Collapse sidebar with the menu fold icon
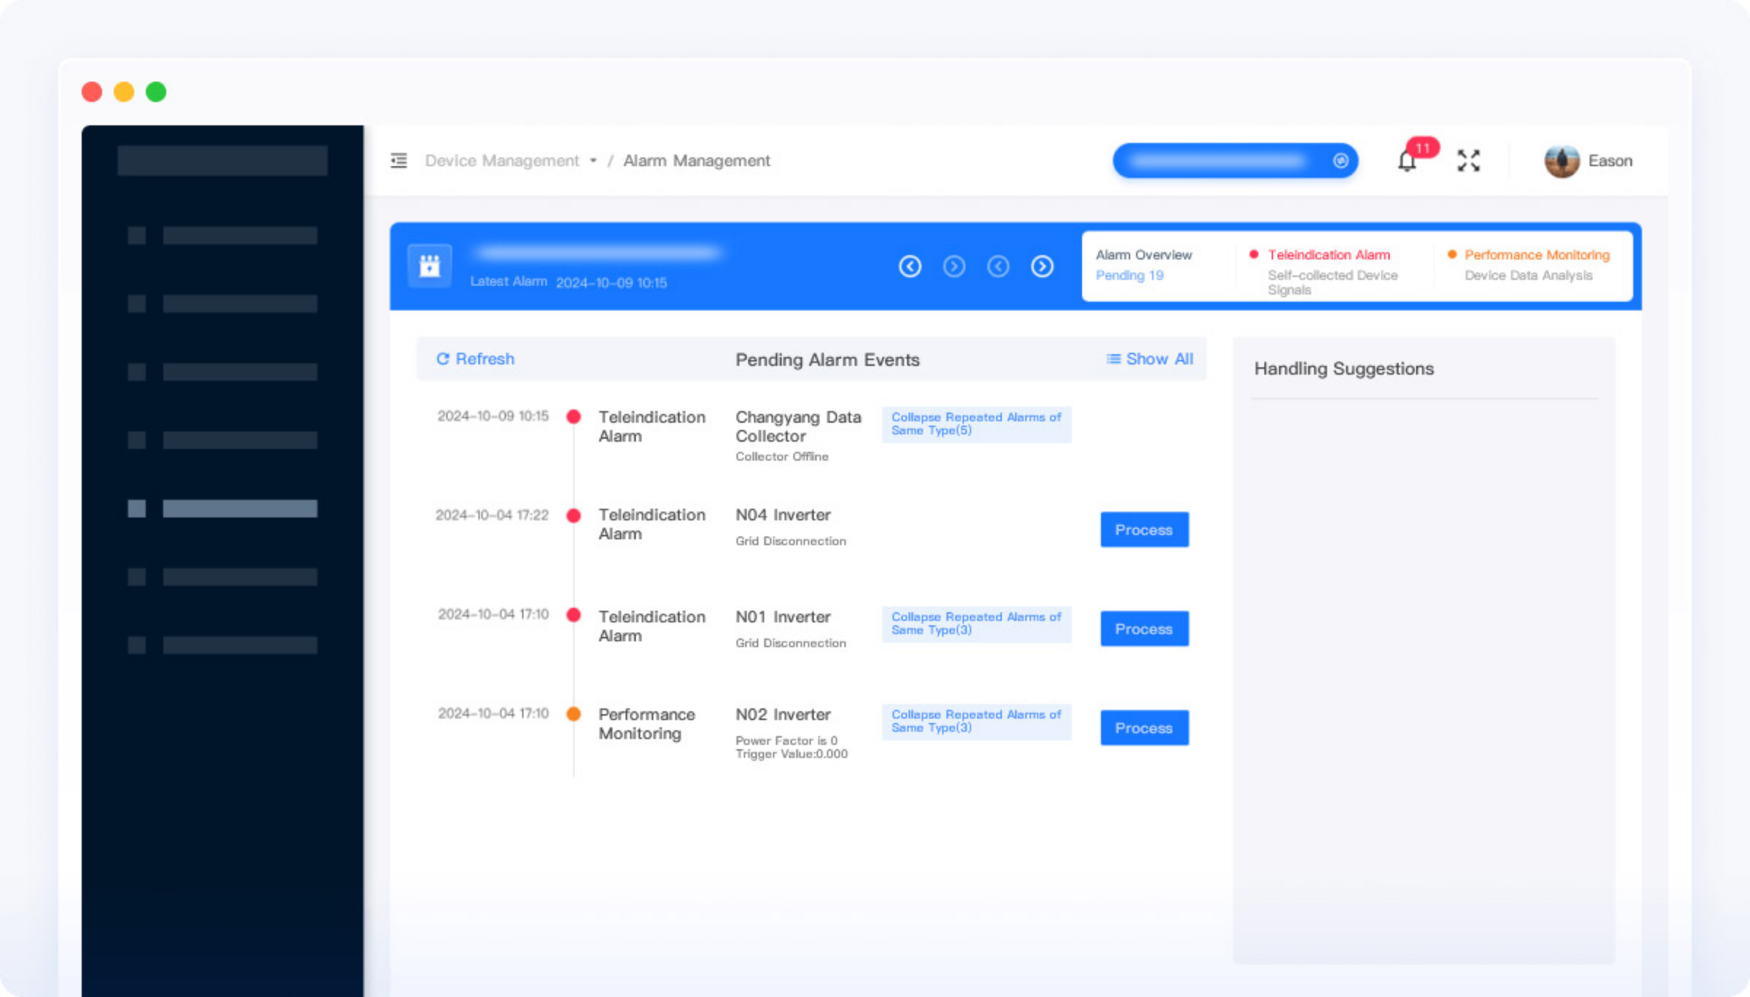Image resolution: width=1750 pixels, height=997 pixels. 399,160
